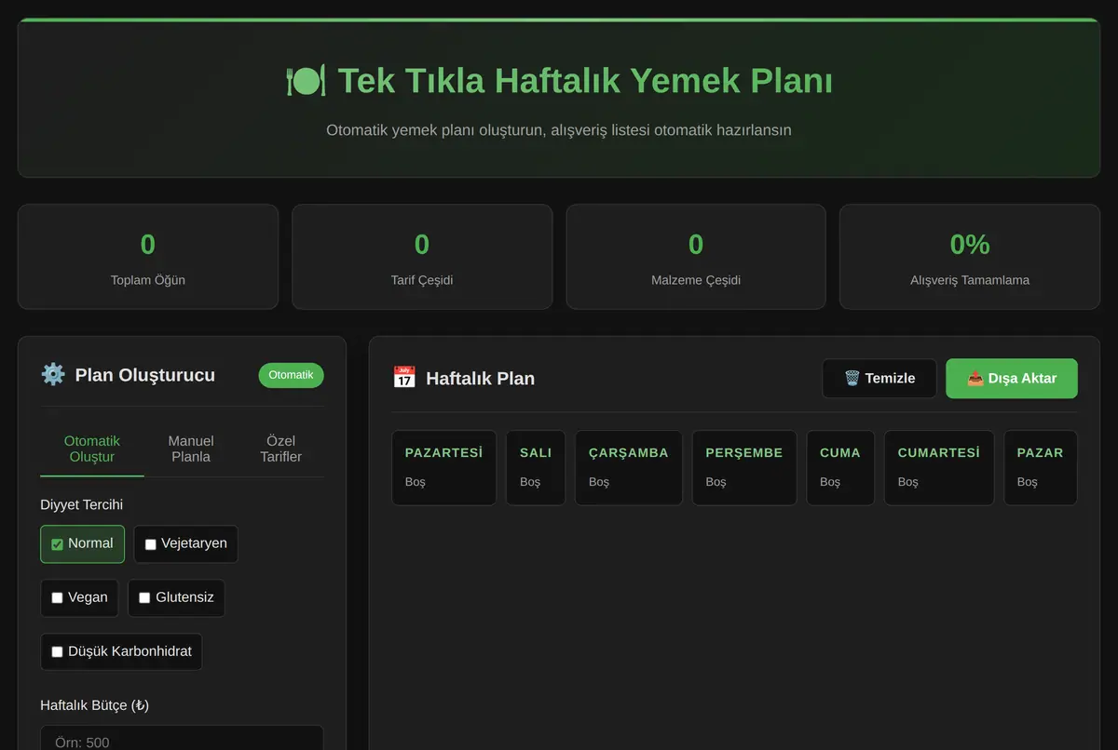This screenshot has height=750, width=1118.
Task: Click the Dışa Aktar button
Action: point(1012,379)
